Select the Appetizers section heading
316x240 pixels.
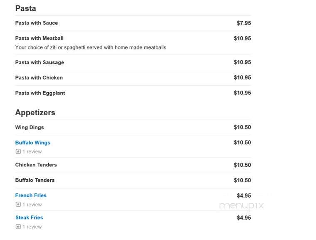[35, 113]
